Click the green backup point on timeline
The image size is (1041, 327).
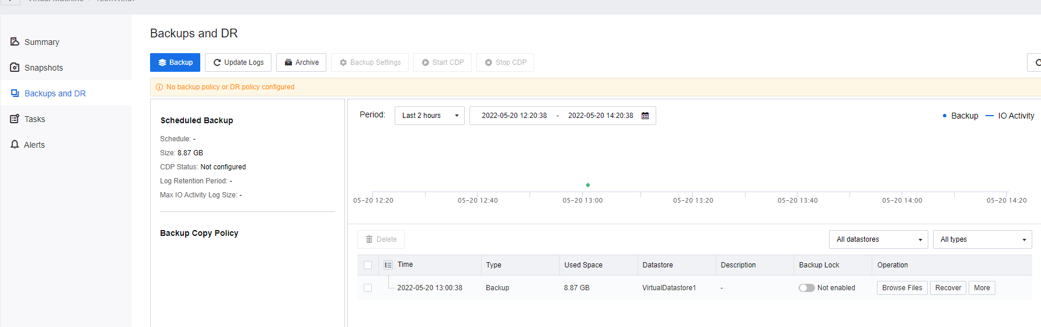(x=588, y=185)
